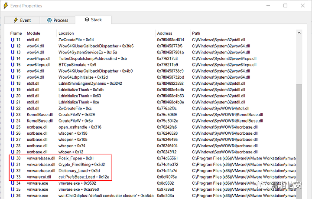Click the Event Properties lightning title icon
Viewport: 312px width, 199px height.
6,6
